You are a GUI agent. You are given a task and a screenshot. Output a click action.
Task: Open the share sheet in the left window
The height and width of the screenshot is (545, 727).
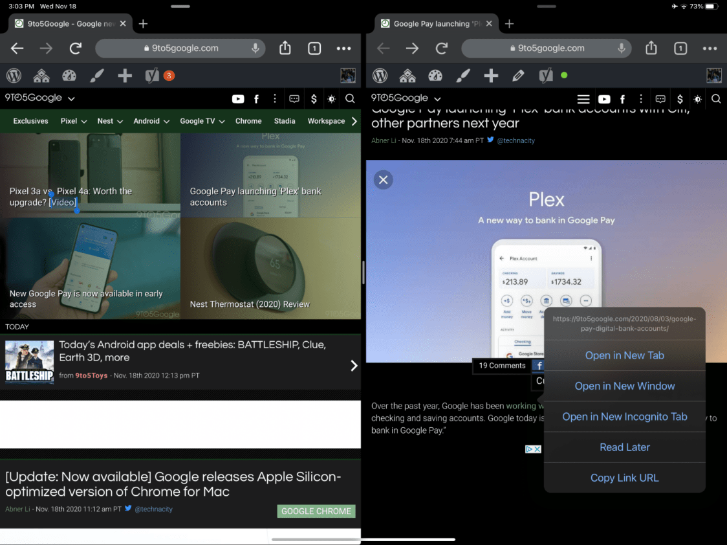(x=285, y=48)
